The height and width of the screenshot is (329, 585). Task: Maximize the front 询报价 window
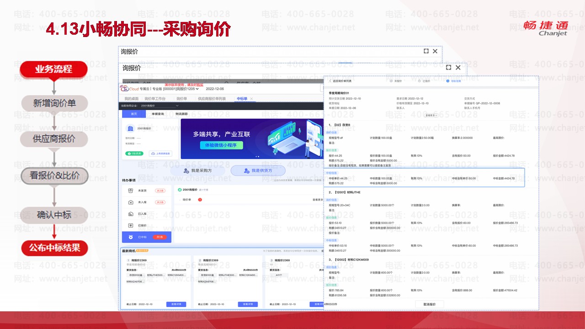pos(449,67)
